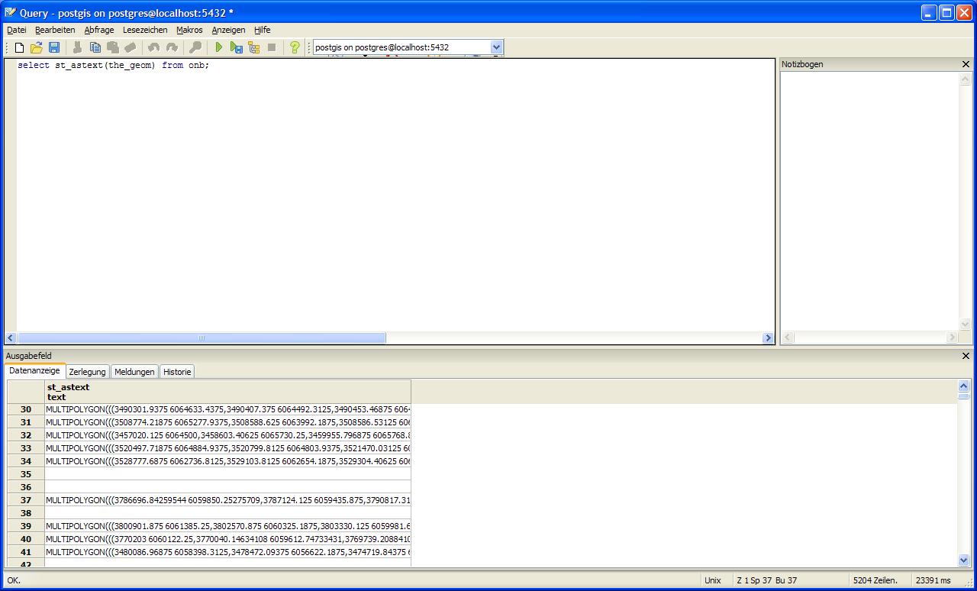Open the Abfrage menu
The width and height of the screenshot is (977, 591).
[x=99, y=30]
